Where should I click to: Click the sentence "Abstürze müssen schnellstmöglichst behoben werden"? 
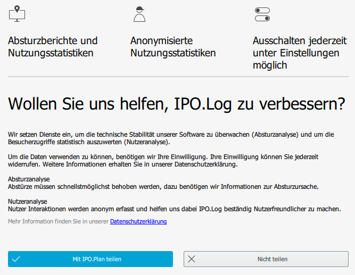(163, 187)
